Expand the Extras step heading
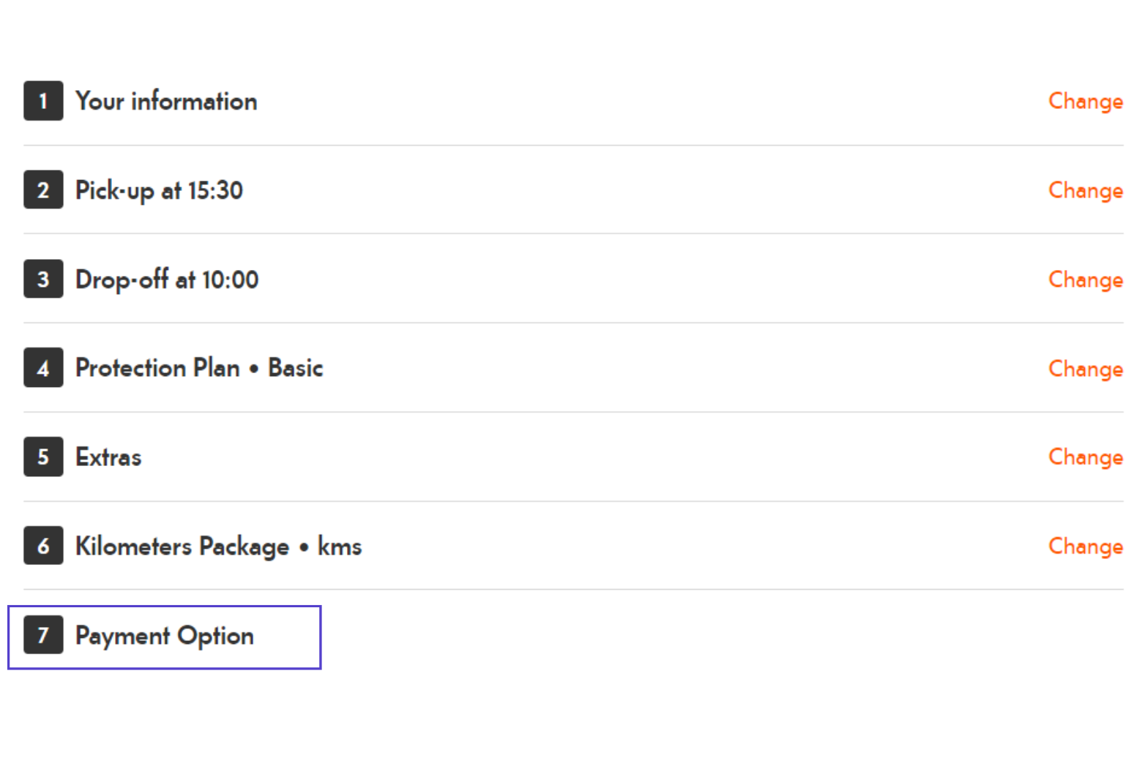 (x=108, y=457)
